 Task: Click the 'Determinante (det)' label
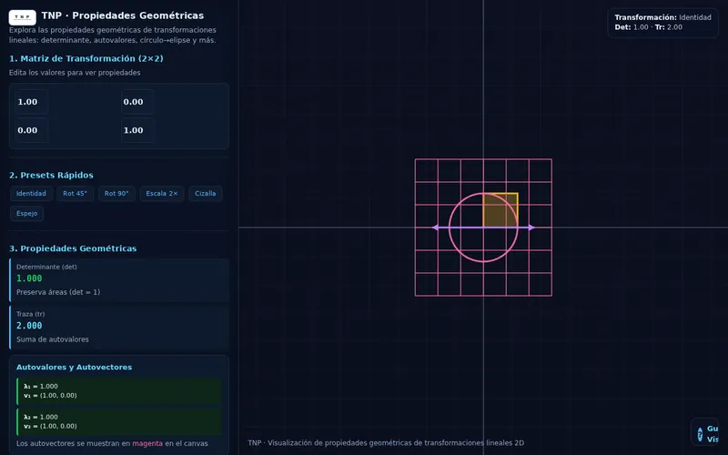(46, 267)
